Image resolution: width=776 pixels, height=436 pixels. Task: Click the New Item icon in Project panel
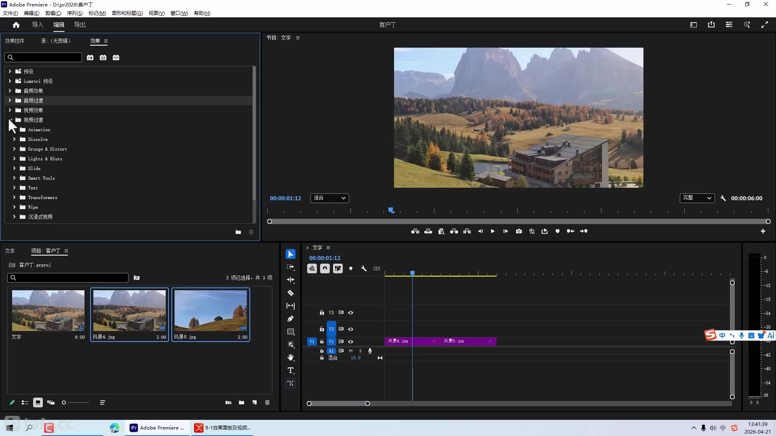tap(255, 402)
